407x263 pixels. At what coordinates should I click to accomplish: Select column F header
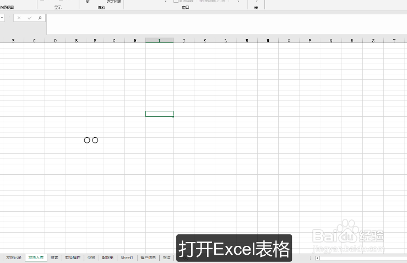pos(95,41)
